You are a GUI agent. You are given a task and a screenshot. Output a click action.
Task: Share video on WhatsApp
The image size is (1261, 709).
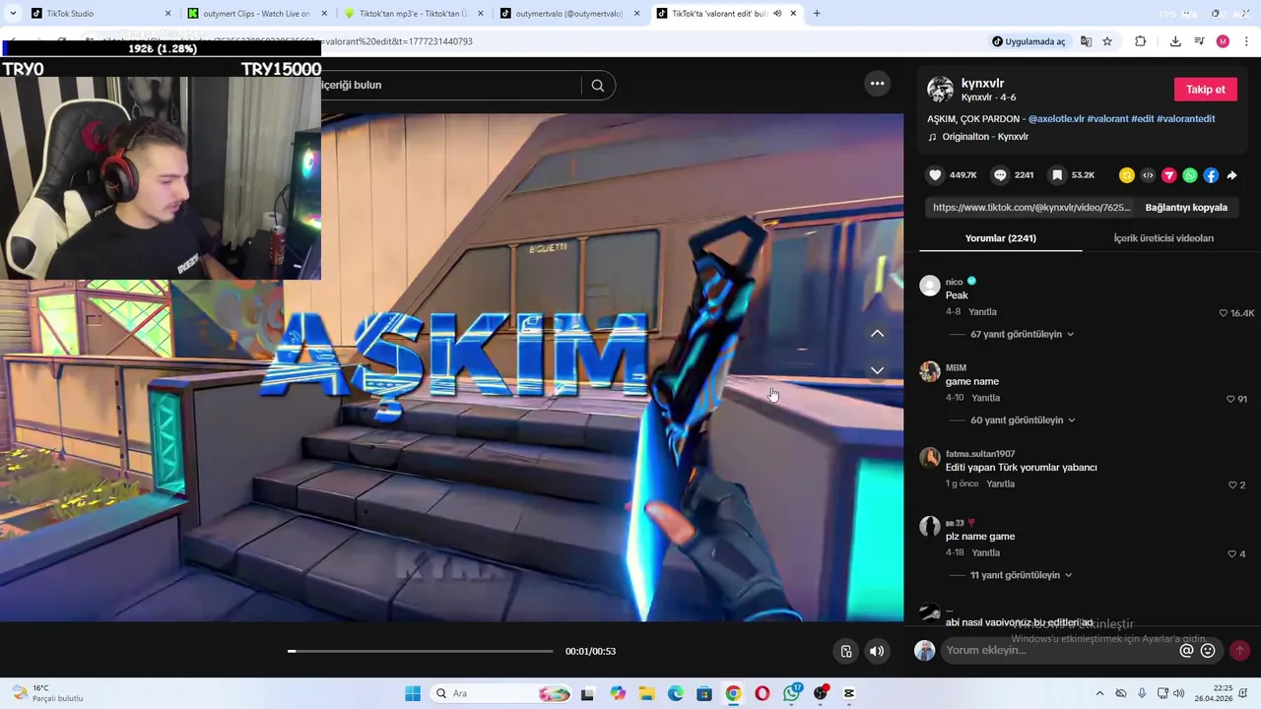click(x=1190, y=175)
